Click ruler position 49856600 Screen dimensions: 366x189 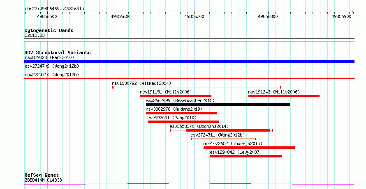(120, 16)
